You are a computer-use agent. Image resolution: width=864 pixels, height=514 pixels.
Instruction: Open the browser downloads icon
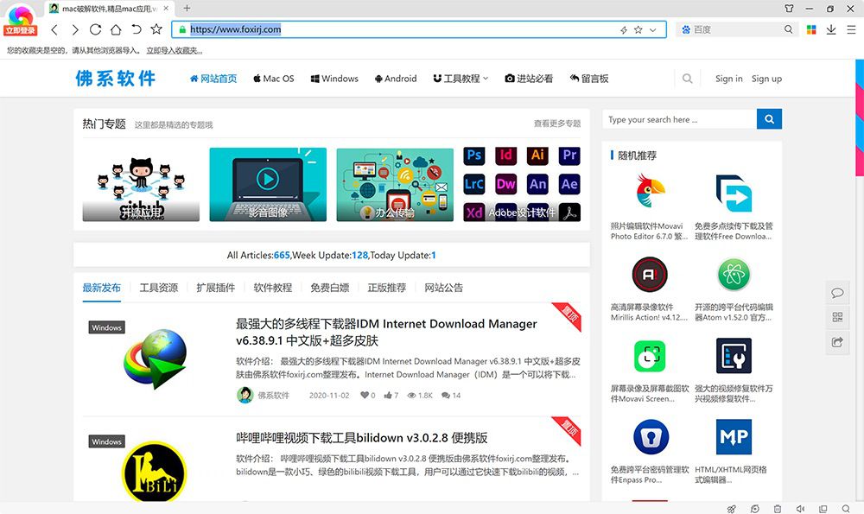tap(831, 29)
